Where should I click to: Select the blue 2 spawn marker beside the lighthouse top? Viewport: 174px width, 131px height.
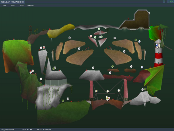point(140,42)
